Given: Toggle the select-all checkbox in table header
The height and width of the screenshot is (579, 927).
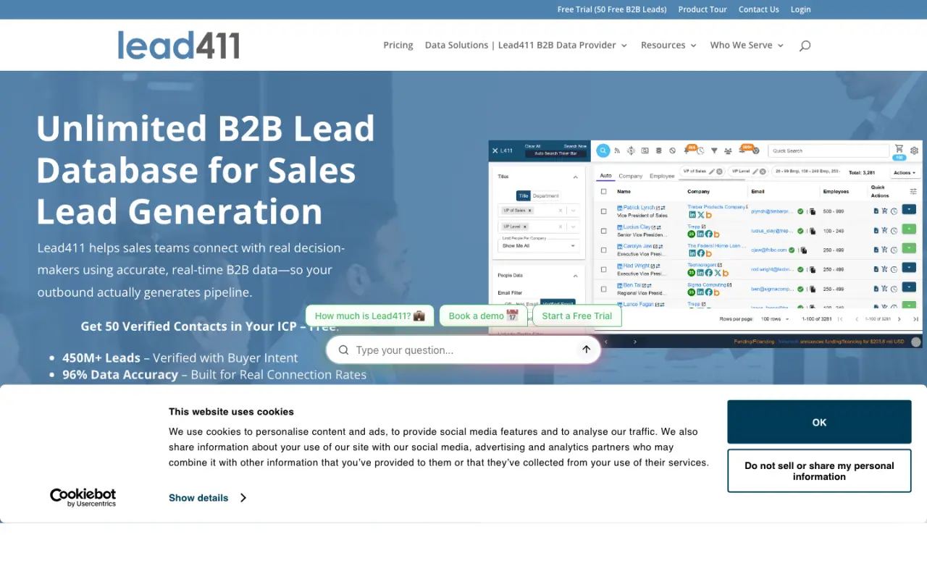Looking at the screenshot, I should coord(603,192).
